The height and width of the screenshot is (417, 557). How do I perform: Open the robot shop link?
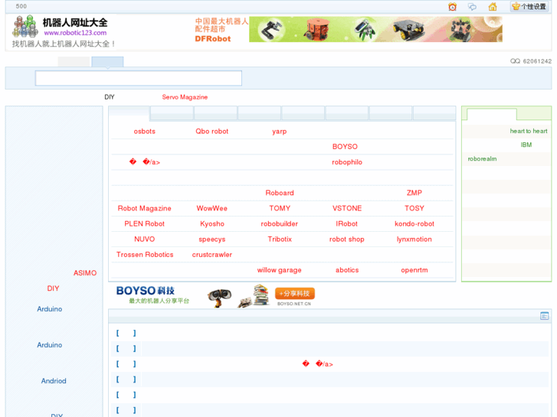347,239
